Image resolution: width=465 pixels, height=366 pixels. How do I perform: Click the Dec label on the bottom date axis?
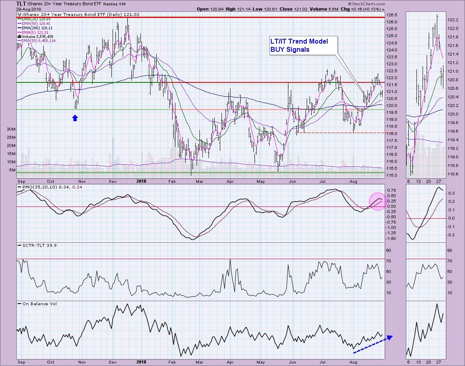pos(113,362)
